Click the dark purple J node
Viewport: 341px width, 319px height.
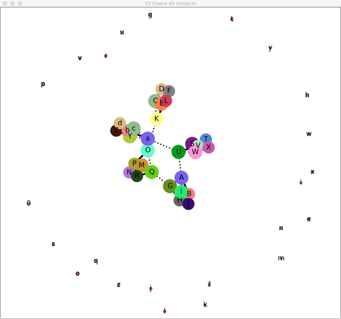click(189, 204)
